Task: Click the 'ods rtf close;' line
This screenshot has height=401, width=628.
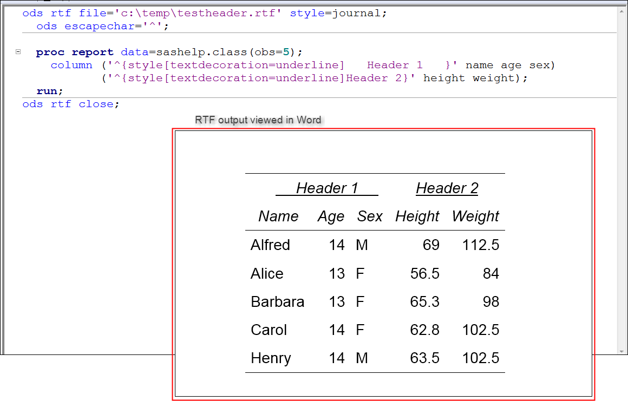Action: pos(71,104)
